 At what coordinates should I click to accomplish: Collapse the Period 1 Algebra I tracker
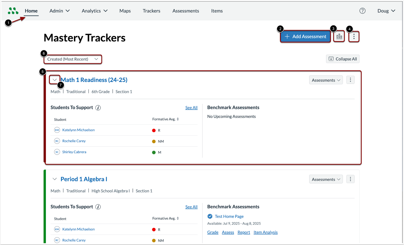(55, 179)
